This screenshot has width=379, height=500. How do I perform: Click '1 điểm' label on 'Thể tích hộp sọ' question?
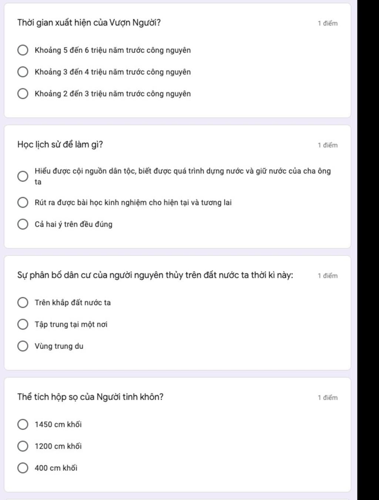[x=328, y=398]
